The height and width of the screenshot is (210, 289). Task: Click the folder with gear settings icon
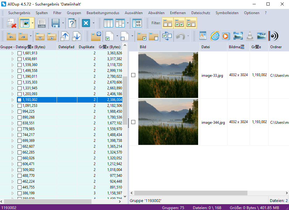point(96,36)
